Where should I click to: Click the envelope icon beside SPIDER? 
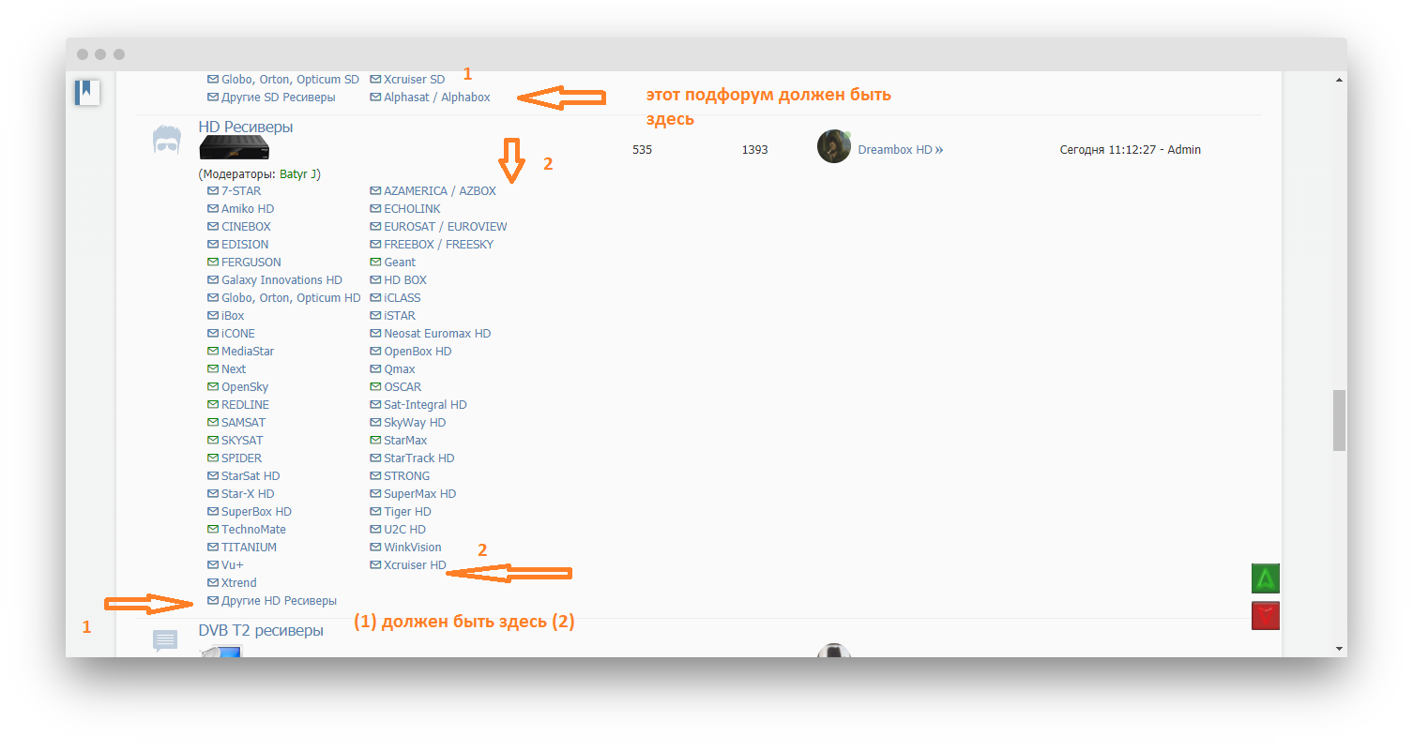tap(213, 458)
